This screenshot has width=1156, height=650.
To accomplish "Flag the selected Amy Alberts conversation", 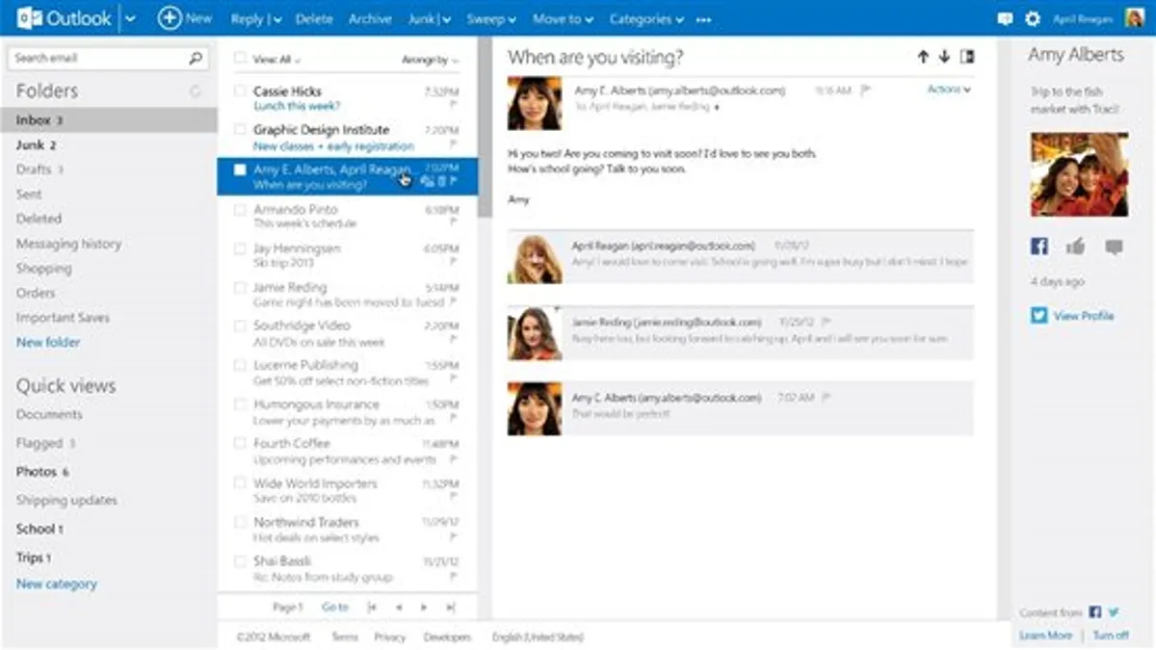I will point(454,182).
